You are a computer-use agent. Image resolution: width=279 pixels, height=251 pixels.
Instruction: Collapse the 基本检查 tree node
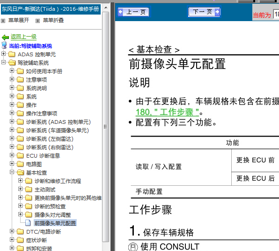point(12,172)
